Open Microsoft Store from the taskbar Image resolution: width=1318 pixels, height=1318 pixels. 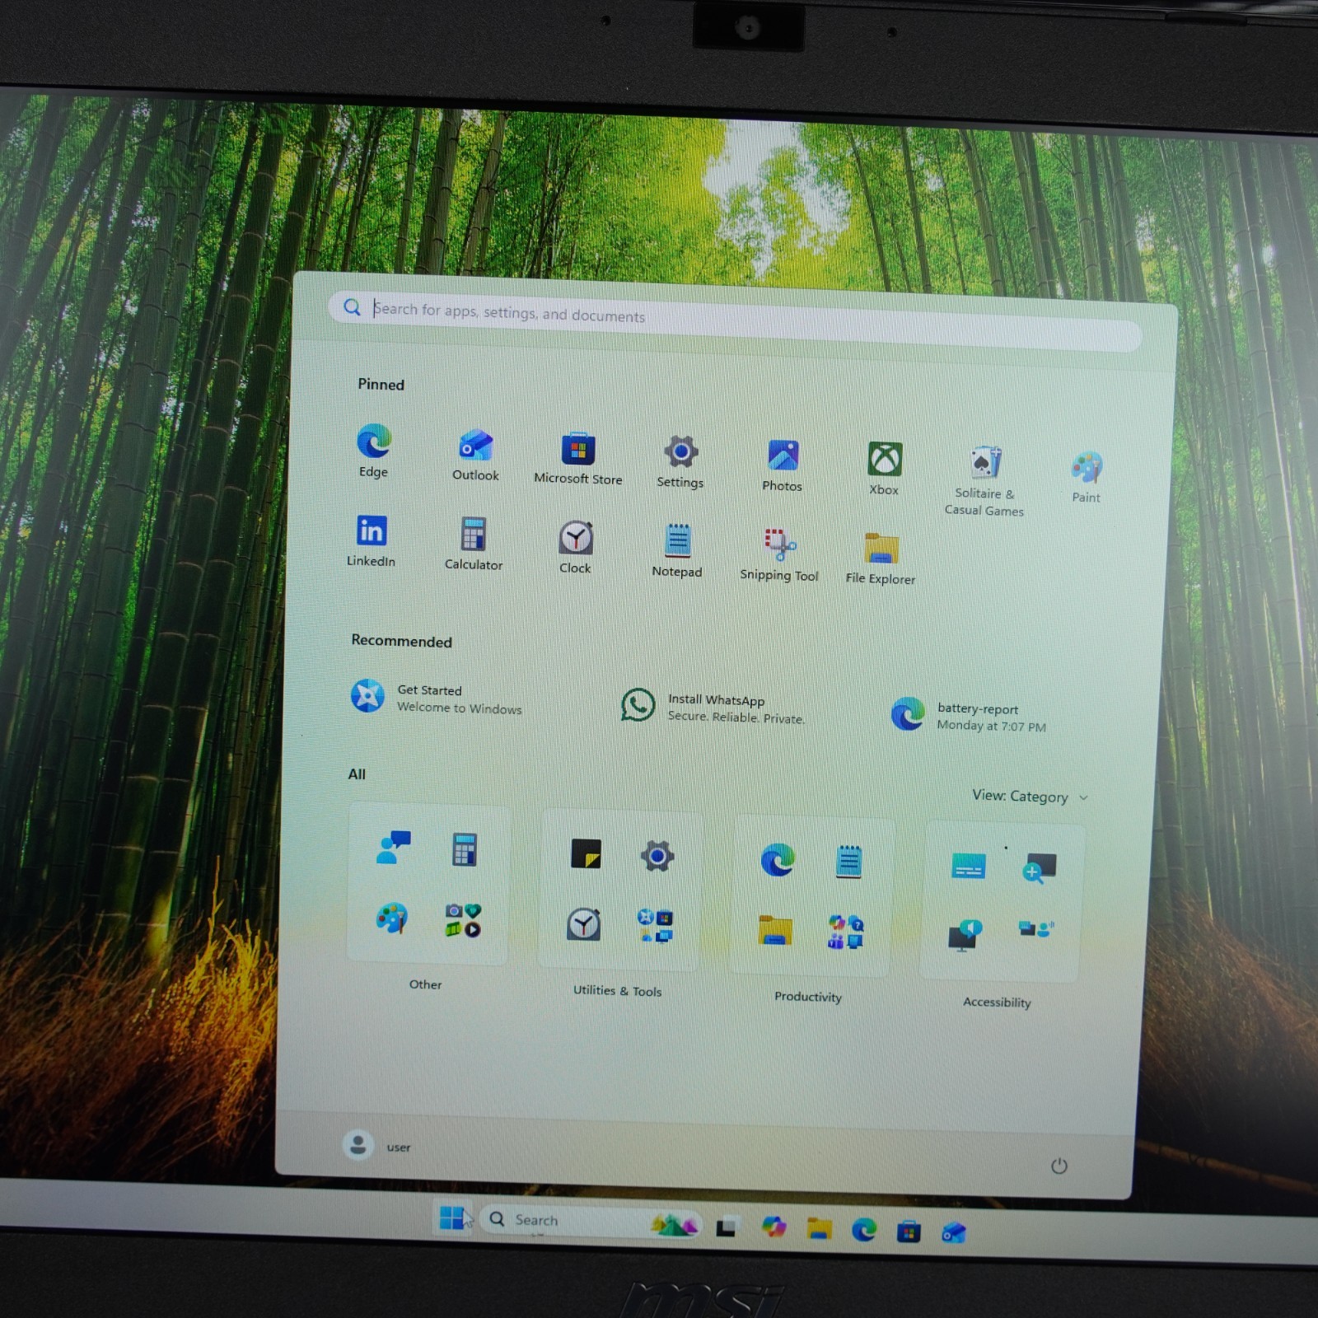coord(909,1232)
